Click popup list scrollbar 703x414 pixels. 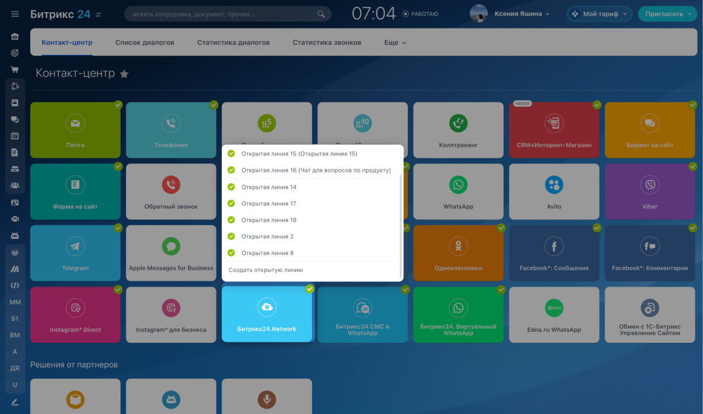(401, 226)
